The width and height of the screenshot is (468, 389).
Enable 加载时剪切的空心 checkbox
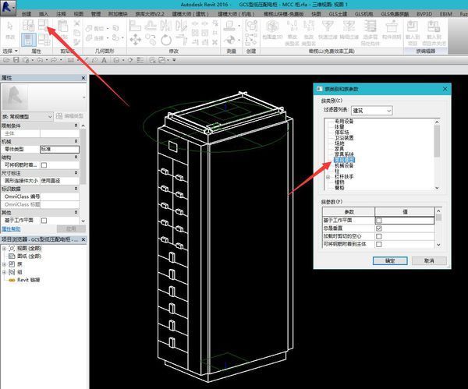378,236
